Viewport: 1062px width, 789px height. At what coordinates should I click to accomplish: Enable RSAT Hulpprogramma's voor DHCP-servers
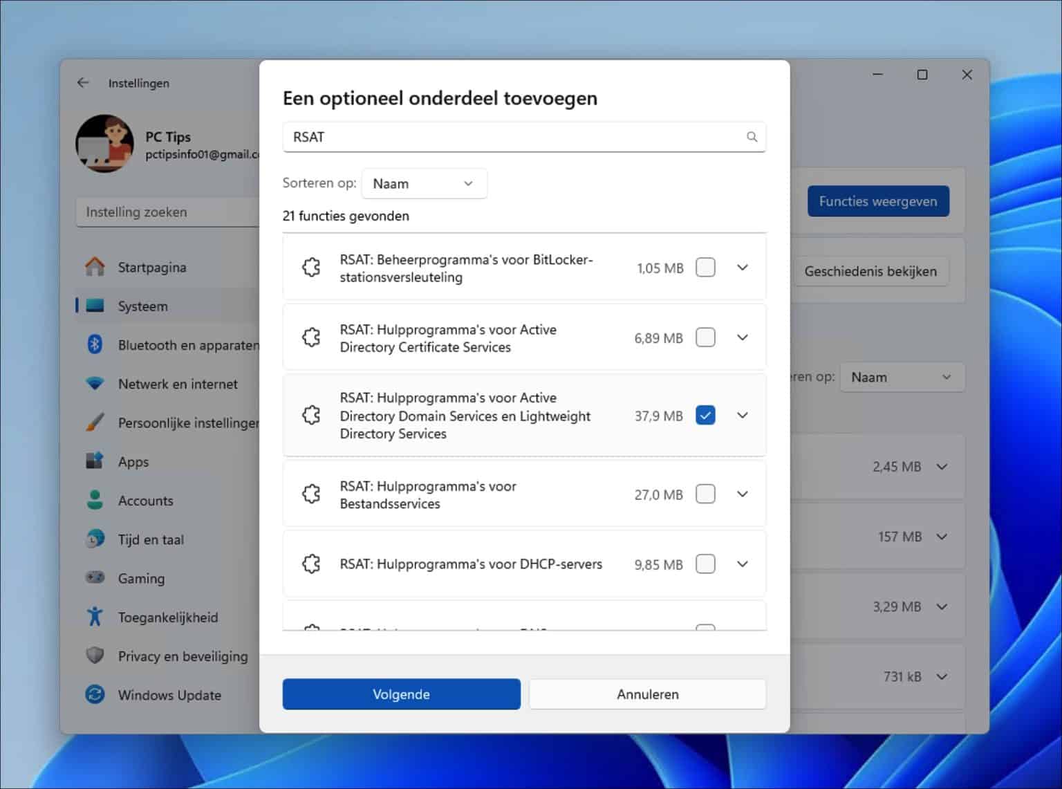pos(705,564)
